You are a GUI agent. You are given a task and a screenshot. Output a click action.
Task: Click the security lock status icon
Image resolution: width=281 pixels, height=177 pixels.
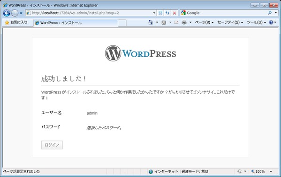pos(240,171)
